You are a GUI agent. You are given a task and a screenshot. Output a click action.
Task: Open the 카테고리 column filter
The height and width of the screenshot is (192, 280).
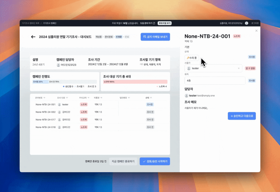pyautogui.click(x=88, y=98)
